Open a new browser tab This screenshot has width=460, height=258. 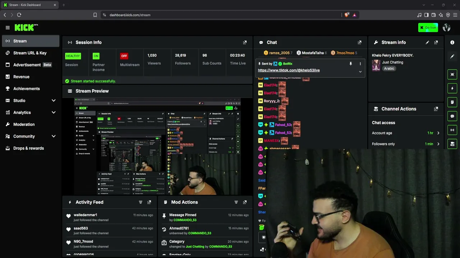point(64,5)
